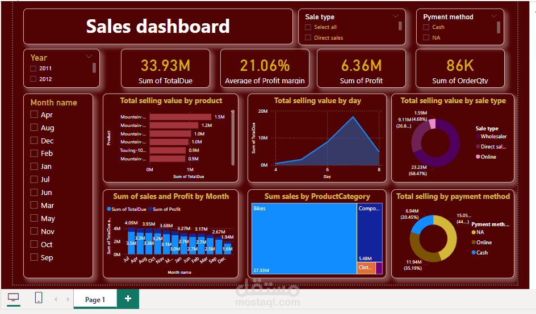
Task: Select the Clot... treemap tile
Action: click(x=366, y=268)
